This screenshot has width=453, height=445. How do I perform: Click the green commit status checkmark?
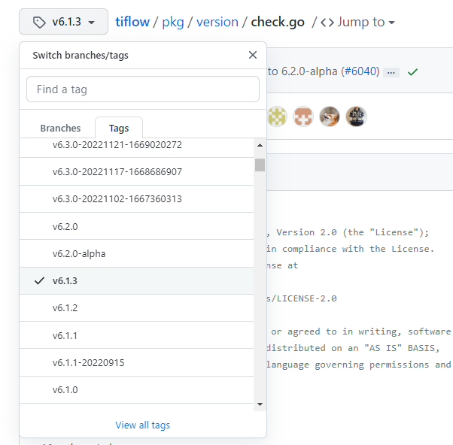pyautogui.click(x=412, y=72)
